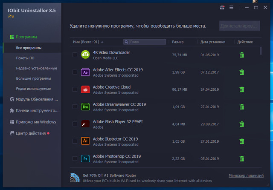273x190 pixels.
Task: Open the Менеджер лицензий link
Action: (246, 176)
